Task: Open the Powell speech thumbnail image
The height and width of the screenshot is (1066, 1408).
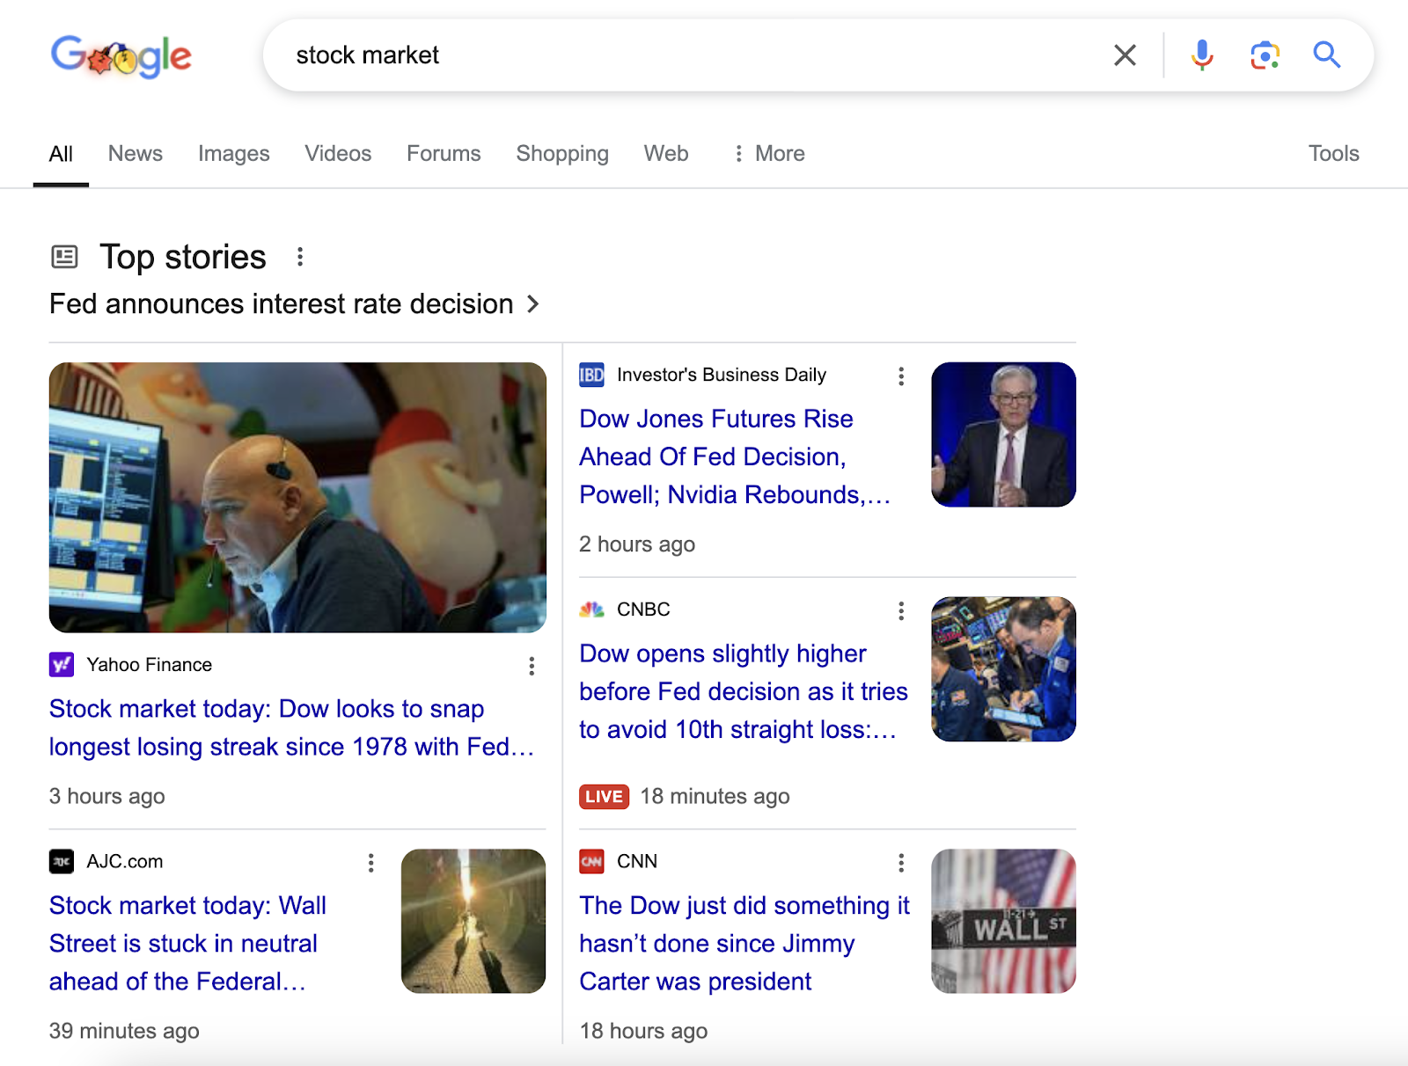Action: [x=1003, y=434]
